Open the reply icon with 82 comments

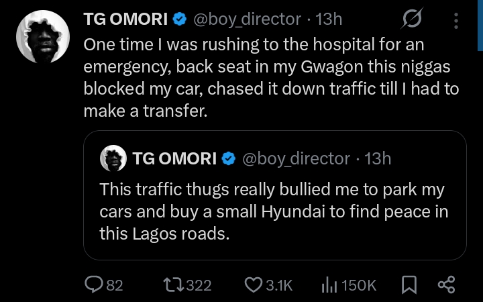click(x=94, y=285)
